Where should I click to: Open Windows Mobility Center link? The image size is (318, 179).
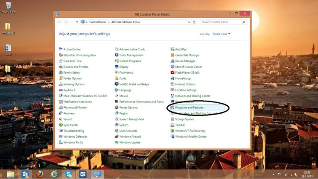click(x=191, y=136)
